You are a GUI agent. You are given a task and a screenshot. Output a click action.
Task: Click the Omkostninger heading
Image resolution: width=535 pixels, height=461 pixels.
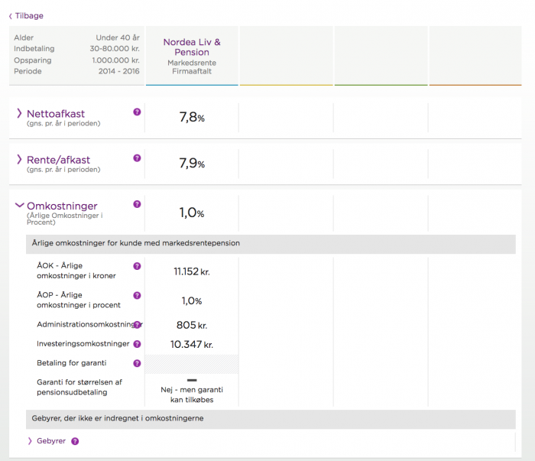(62, 206)
